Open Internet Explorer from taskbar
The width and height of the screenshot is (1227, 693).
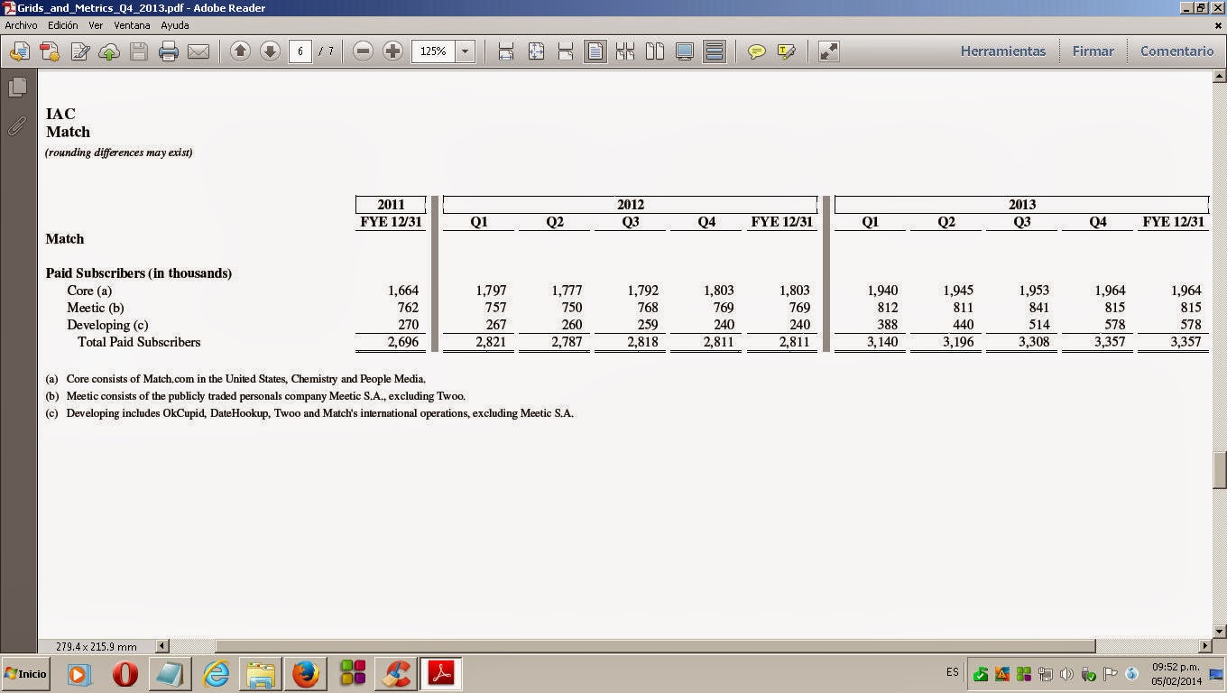coord(217,674)
